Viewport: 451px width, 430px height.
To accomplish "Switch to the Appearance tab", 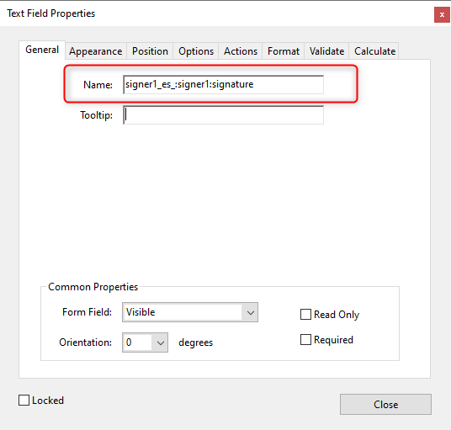I will (x=95, y=51).
